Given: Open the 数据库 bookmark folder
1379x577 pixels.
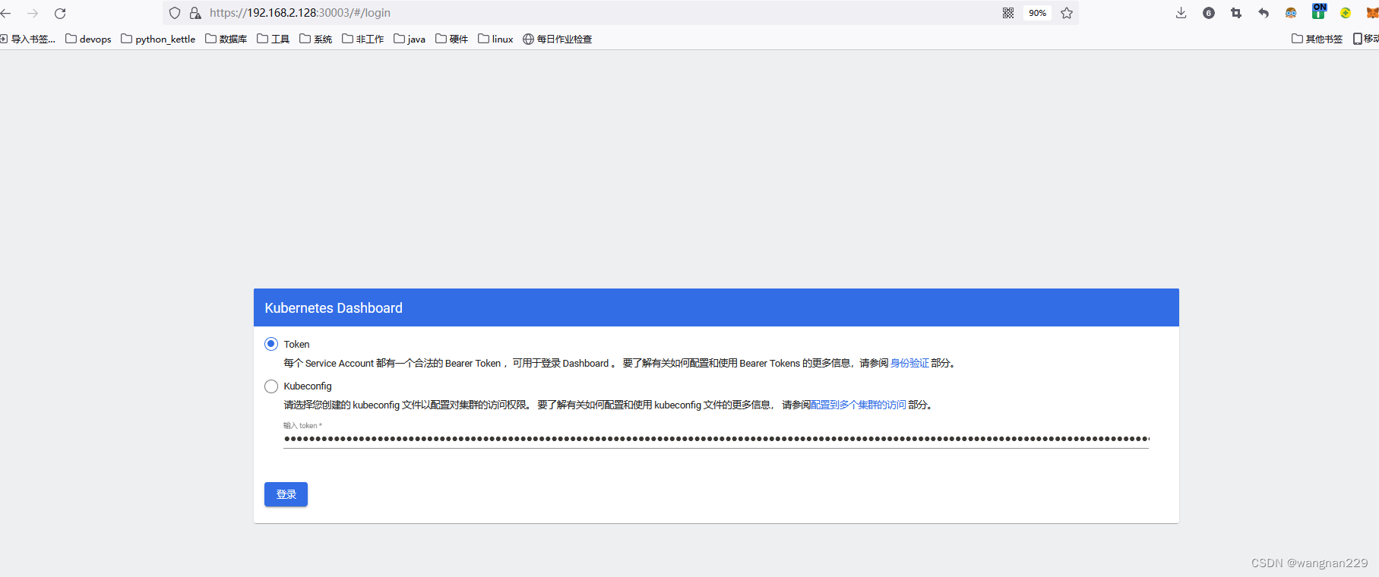Looking at the screenshot, I should pyautogui.click(x=226, y=39).
